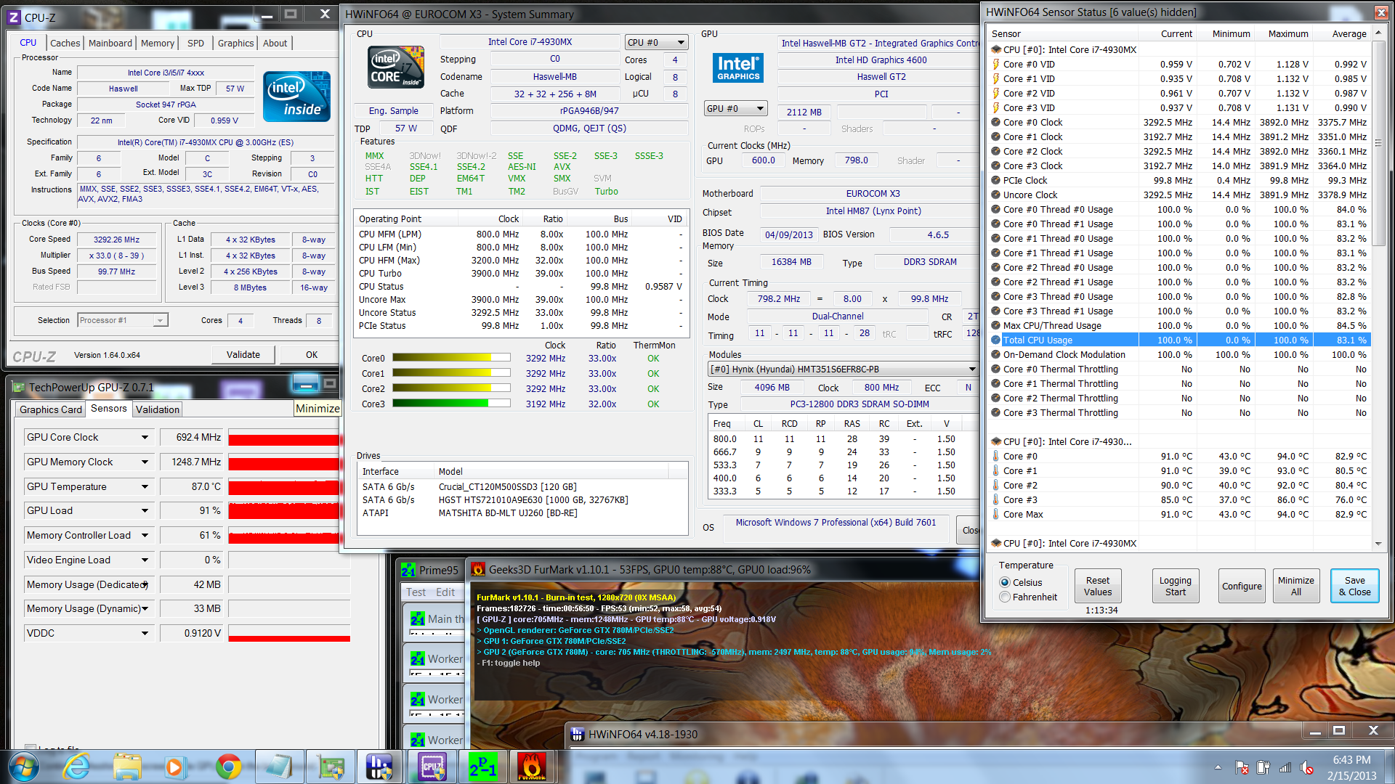Image resolution: width=1395 pixels, height=784 pixels.
Task: Open the CPU #0 selector dropdown
Action: click(656, 42)
